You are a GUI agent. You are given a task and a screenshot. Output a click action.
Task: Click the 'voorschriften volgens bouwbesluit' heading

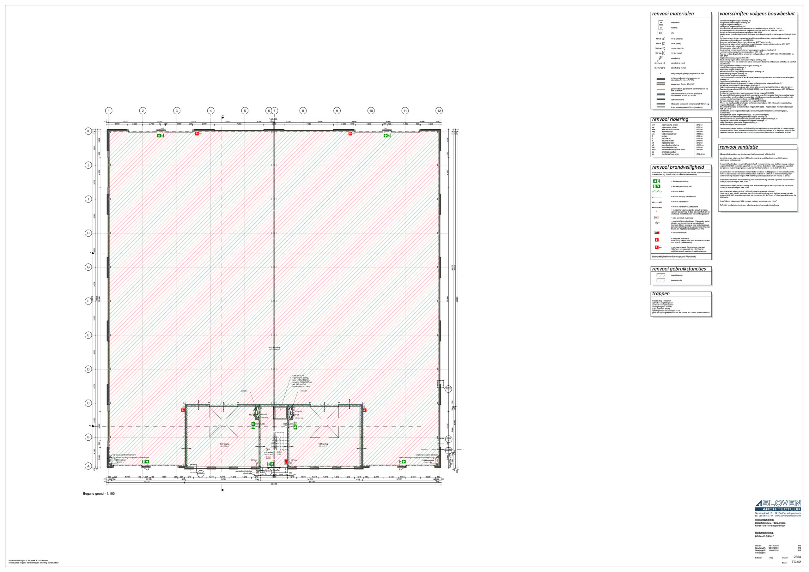point(757,14)
